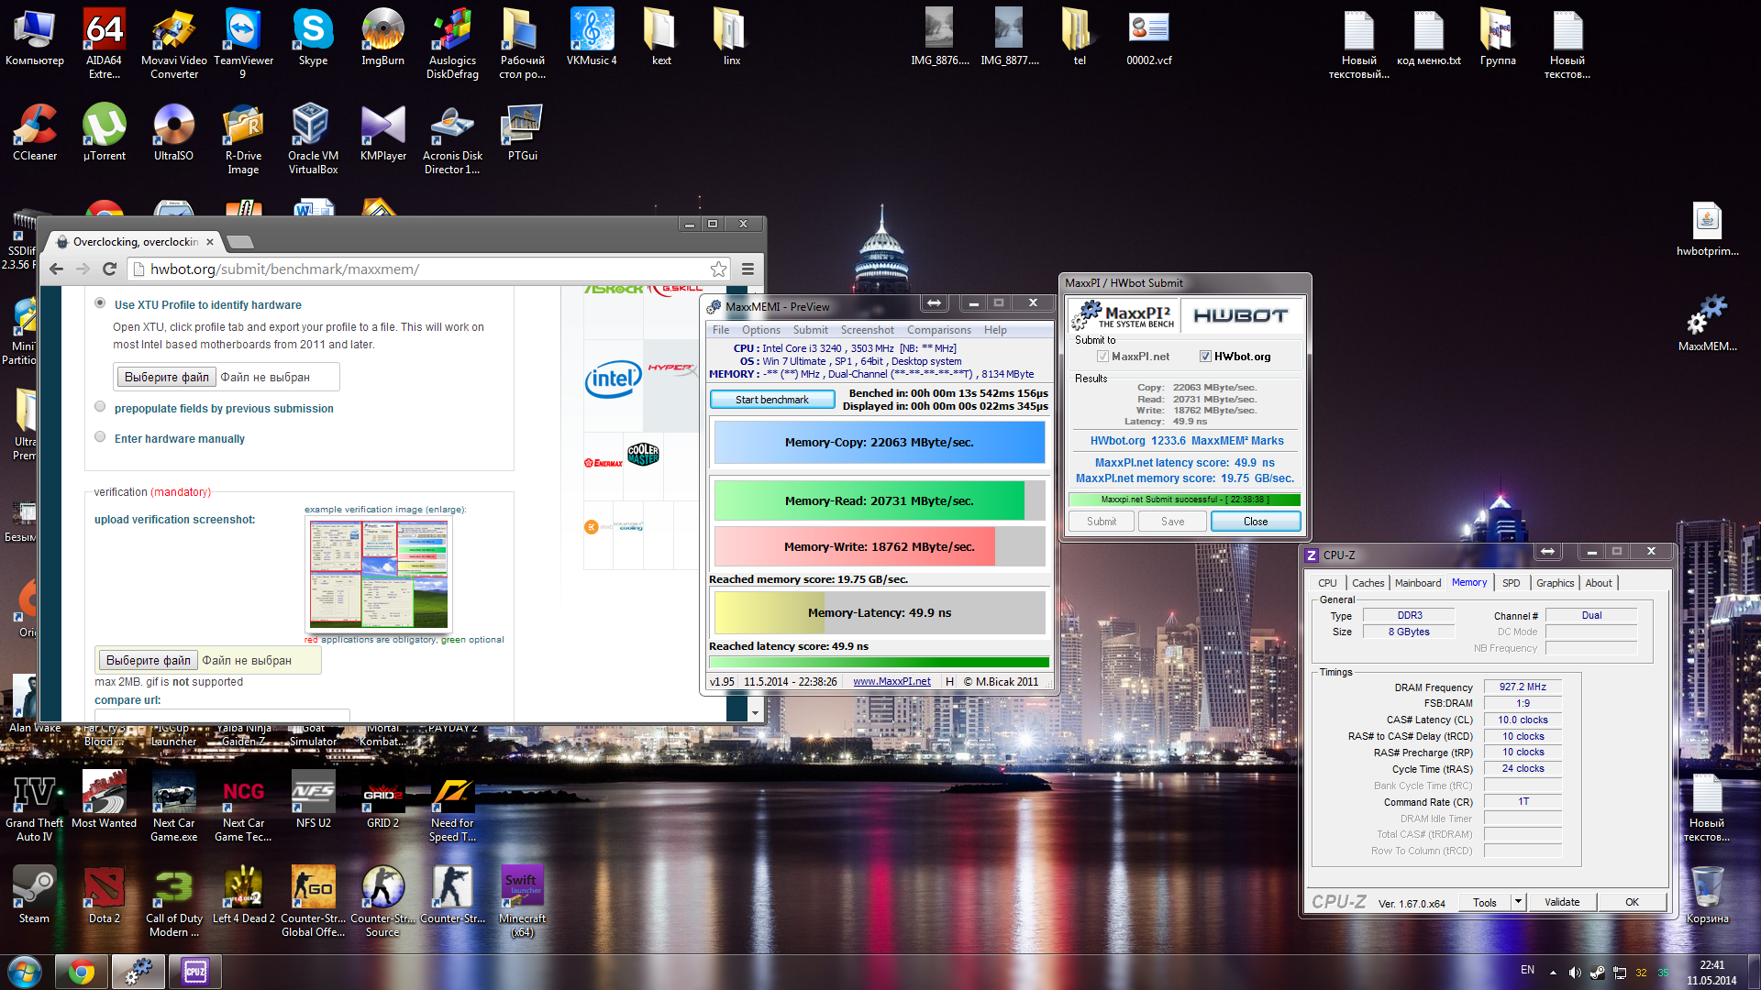Open GRID 2 desktop shortcut
Viewport: 1761px width, 990px height.
click(x=382, y=798)
